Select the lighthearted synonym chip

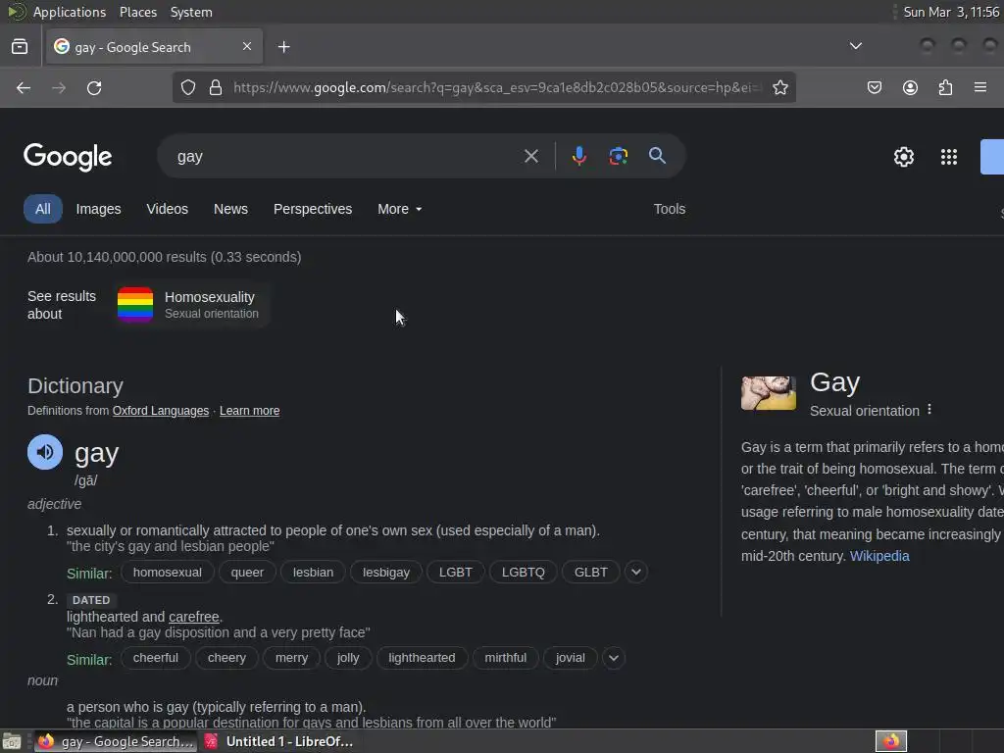422,658
